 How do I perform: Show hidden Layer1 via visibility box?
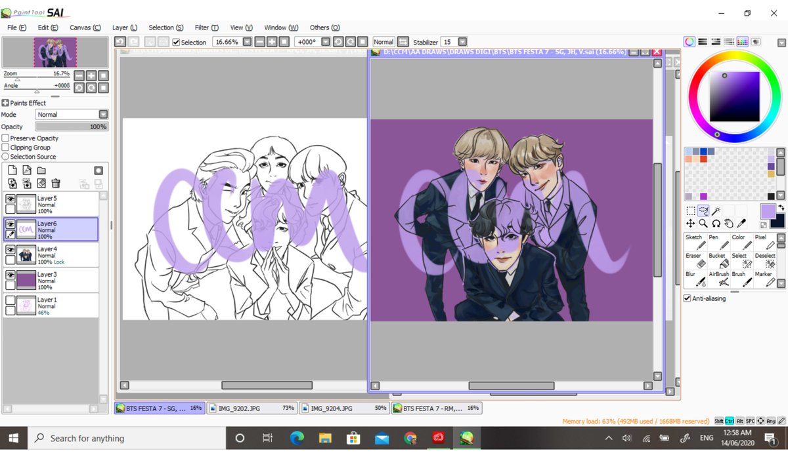coord(11,300)
